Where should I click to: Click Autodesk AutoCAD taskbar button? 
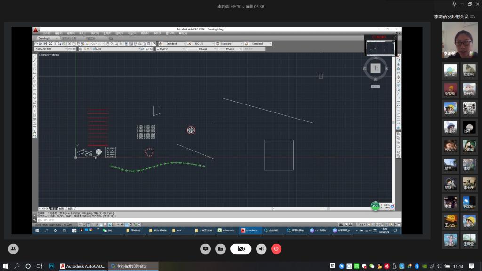[83, 266]
